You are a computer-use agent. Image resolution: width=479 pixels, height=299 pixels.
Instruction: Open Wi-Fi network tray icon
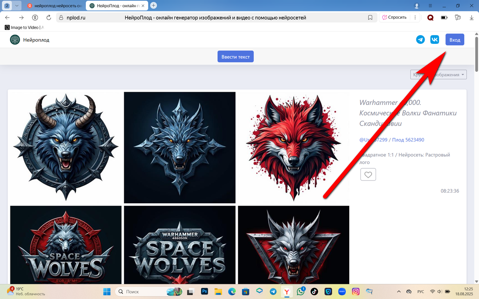pos(432,291)
